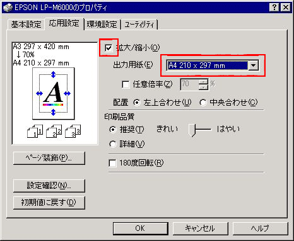Image resolution: width=294 pixels, height=241 pixels.
Task: Switch to the 環境設定 tab
Action: [x=102, y=25]
